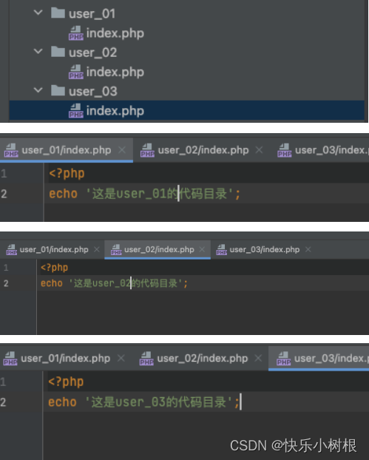Collapse the user_02 folder chevron in project tree
The width and height of the screenshot is (369, 460).
click(x=38, y=51)
